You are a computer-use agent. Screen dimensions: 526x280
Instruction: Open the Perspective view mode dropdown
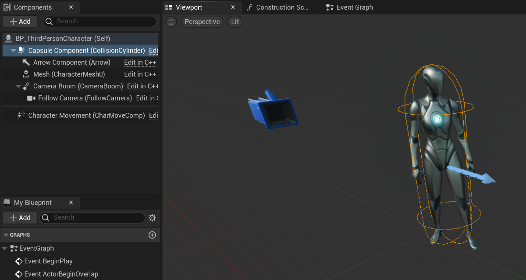click(x=202, y=22)
